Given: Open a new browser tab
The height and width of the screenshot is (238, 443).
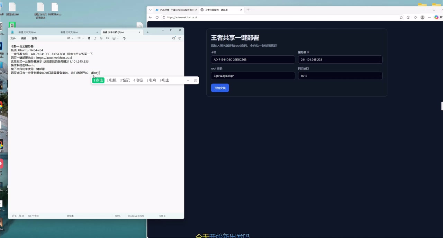Looking at the screenshot, I should (x=248, y=10).
